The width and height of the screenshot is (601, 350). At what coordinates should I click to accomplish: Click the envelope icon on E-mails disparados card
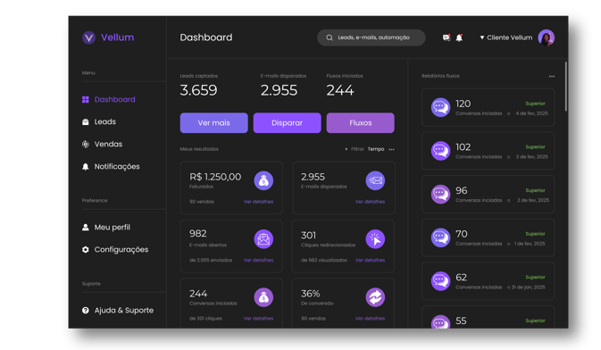click(375, 180)
